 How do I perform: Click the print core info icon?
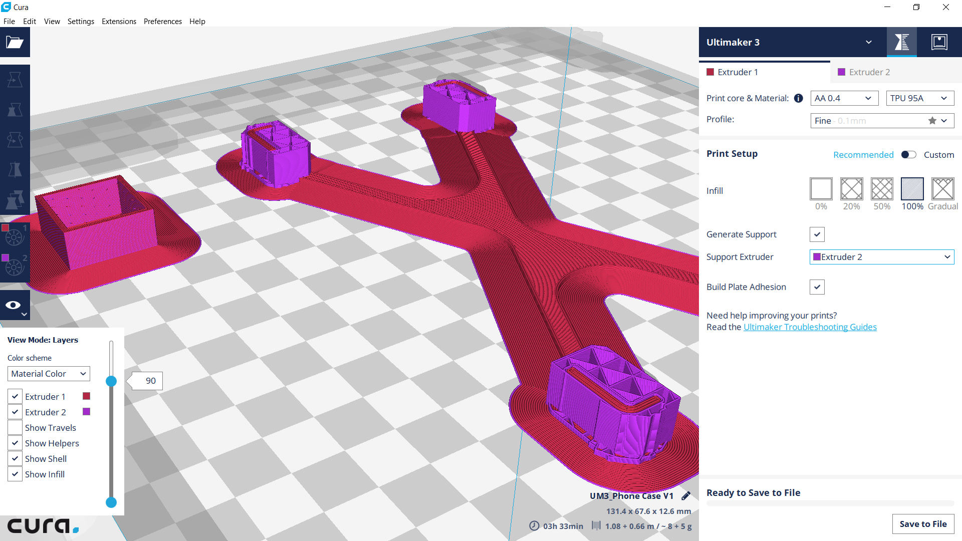tap(799, 98)
